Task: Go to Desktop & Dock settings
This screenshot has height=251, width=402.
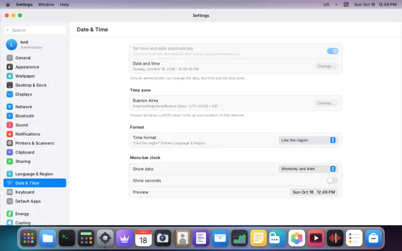Action: pos(35,85)
